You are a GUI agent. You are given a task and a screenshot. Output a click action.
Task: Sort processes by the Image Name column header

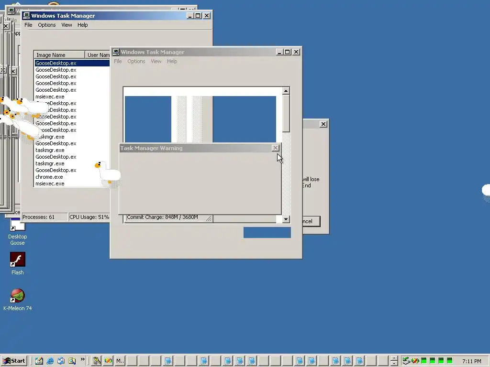point(59,55)
